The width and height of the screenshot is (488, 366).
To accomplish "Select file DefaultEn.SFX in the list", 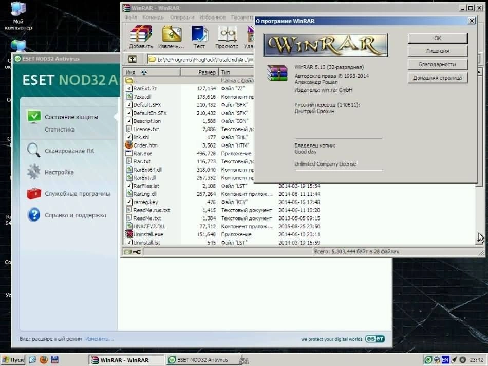I will [150, 113].
